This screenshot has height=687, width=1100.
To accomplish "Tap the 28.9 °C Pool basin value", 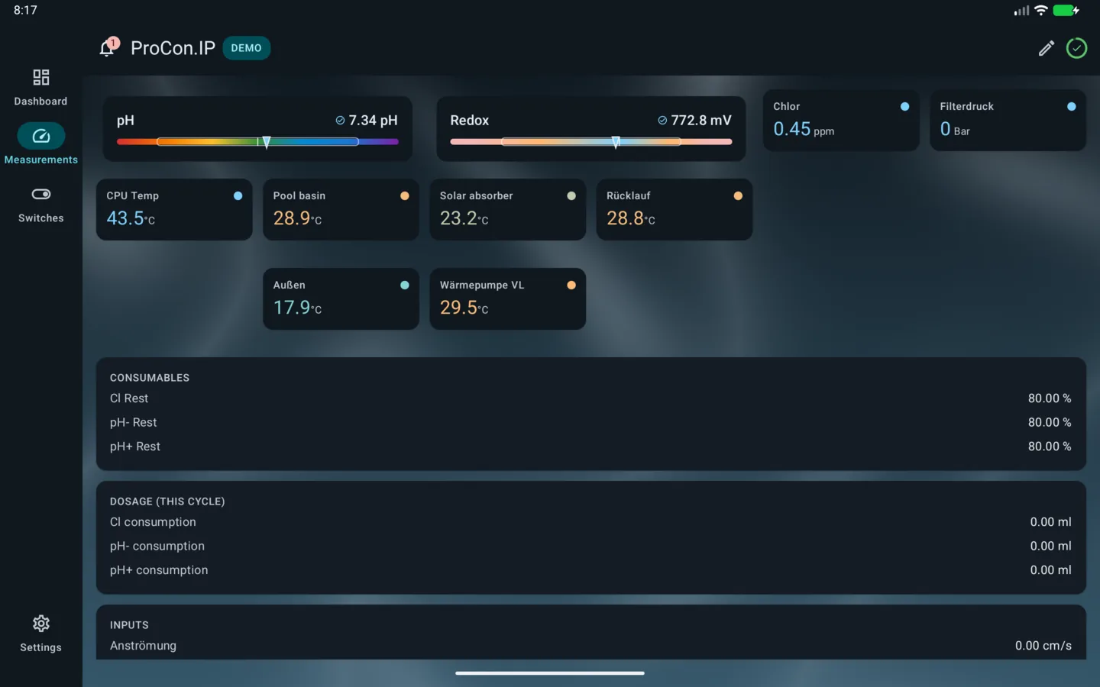I will [x=297, y=218].
